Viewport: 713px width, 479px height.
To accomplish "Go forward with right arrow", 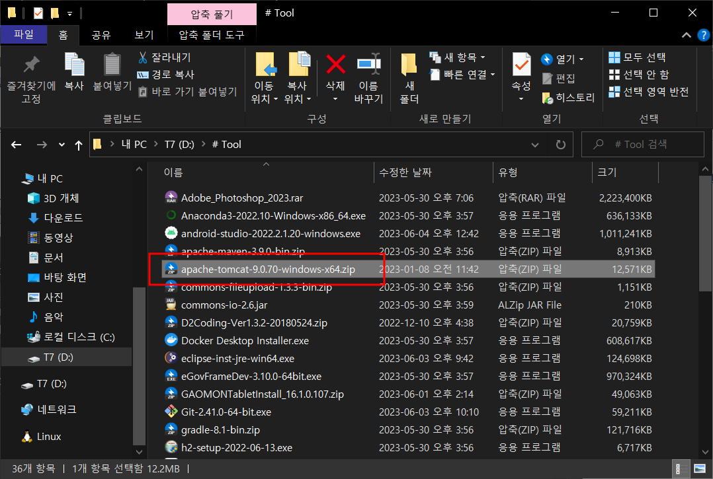I will 42,145.
